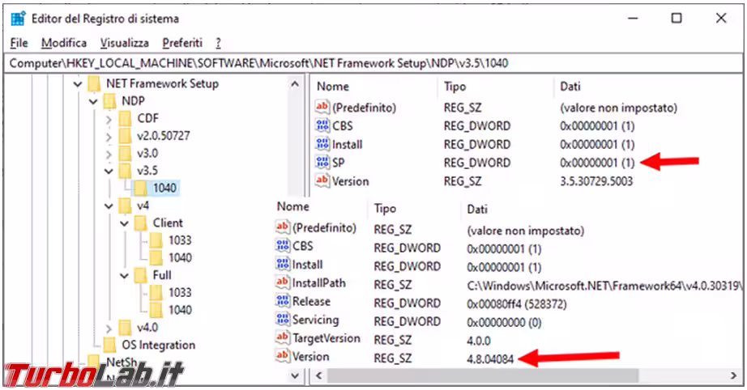Click the Dati column header
The width and height of the screenshot is (747, 390).
tap(572, 86)
